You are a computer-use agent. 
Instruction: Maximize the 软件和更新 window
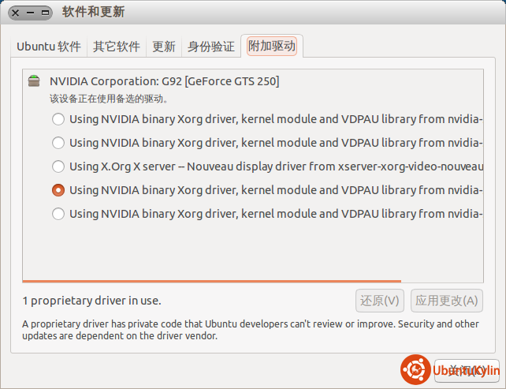coord(44,13)
